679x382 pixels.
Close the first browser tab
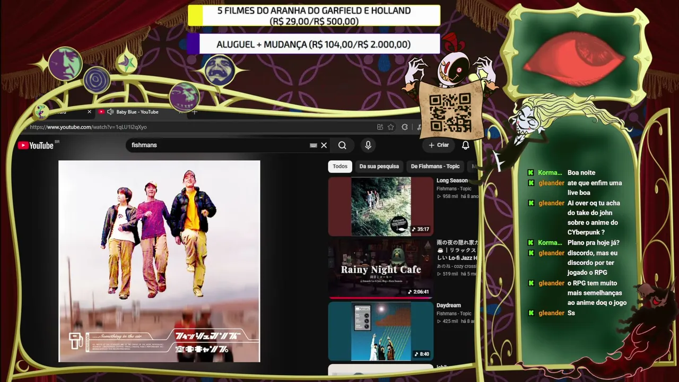pyautogui.click(x=89, y=112)
